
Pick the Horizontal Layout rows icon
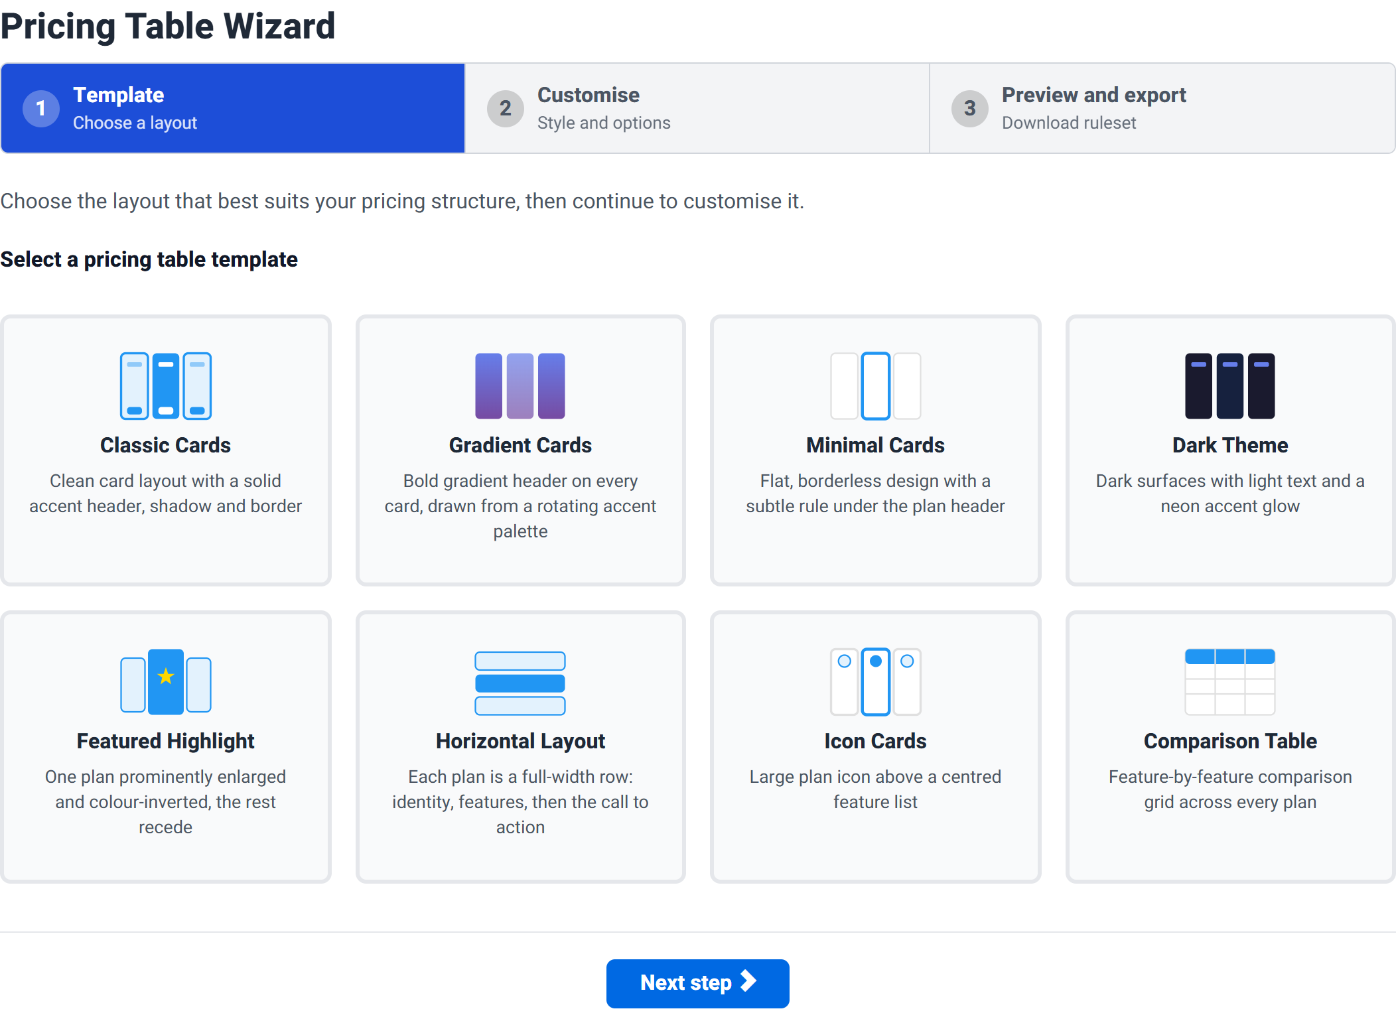click(x=520, y=683)
